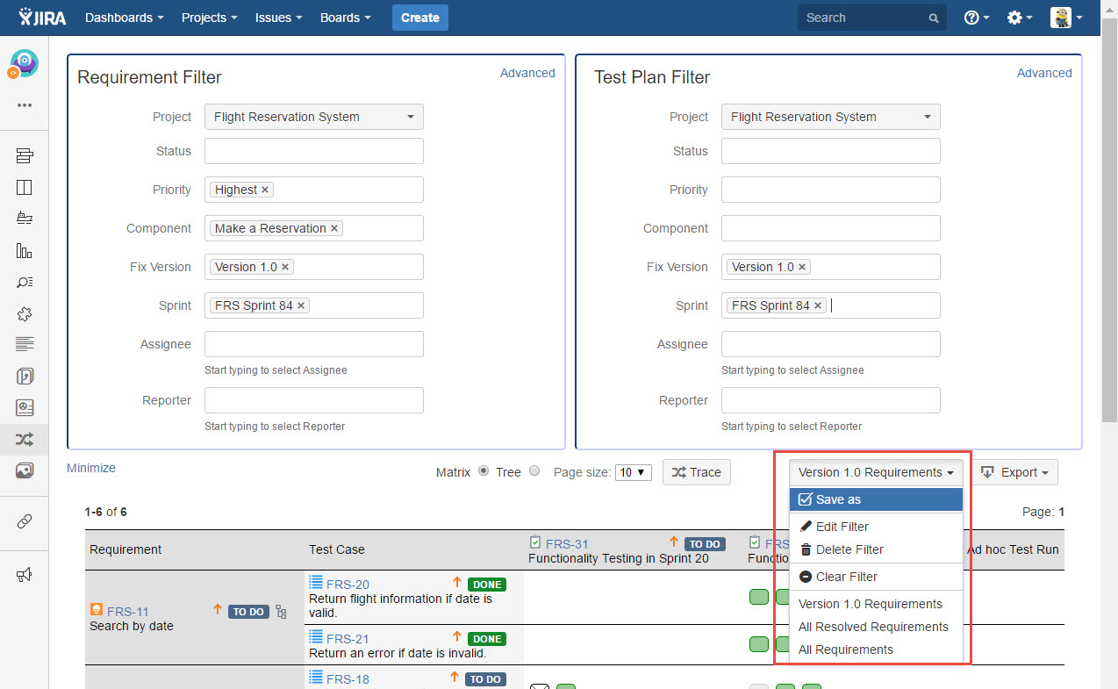Open the backlog icon in sidebar

(x=24, y=156)
